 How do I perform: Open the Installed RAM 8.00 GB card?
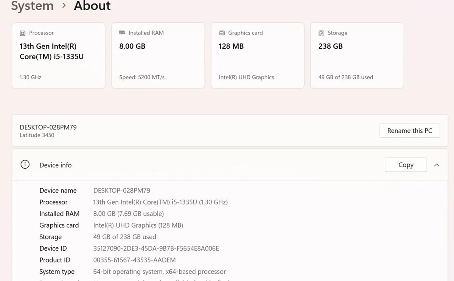[158, 56]
